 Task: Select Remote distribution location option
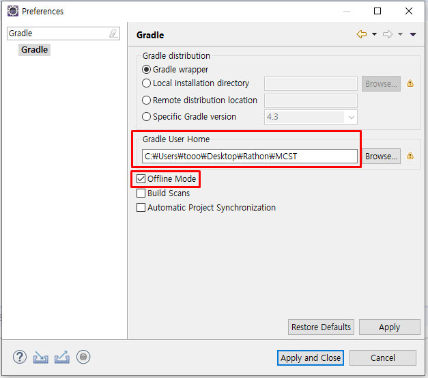146,100
